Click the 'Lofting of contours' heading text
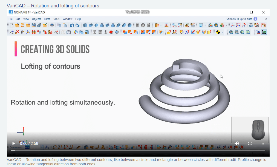This screenshot has height=167, width=277. click(51, 67)
